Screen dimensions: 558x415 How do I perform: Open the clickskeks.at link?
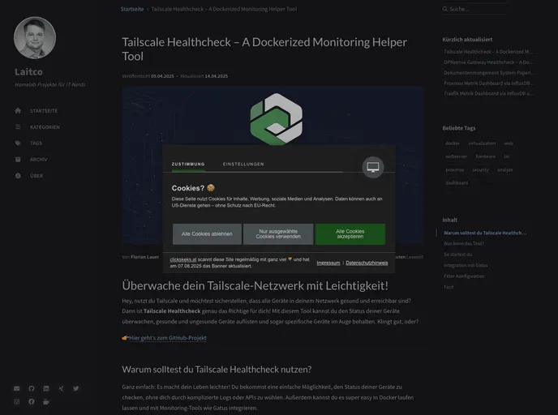(x=183, y=259)
